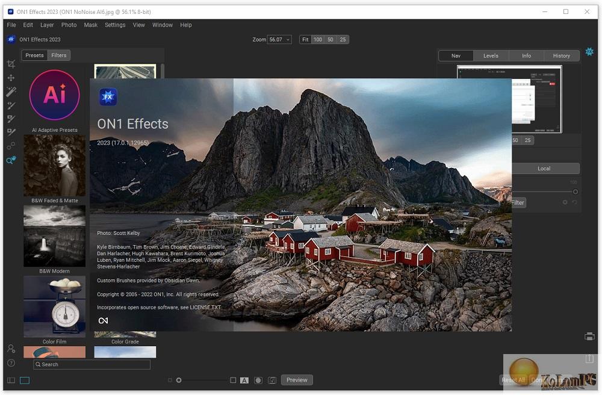Screen dimensions: 602x395
Task: Click the small thumbnail-size icon left of slider
Action: coord(170,380)
